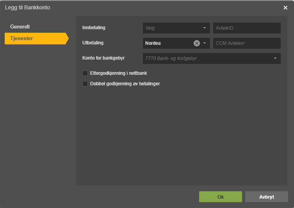Cancel with the Avbryt button
The image size is (294, 208).
pyautogui.click(x=266, y=197)
